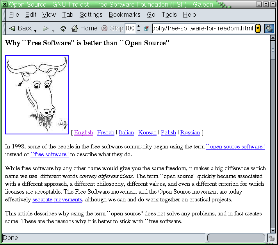The image size is (278, 245).
Task: Open the Bookmarks menu
Action: point(124,14)
